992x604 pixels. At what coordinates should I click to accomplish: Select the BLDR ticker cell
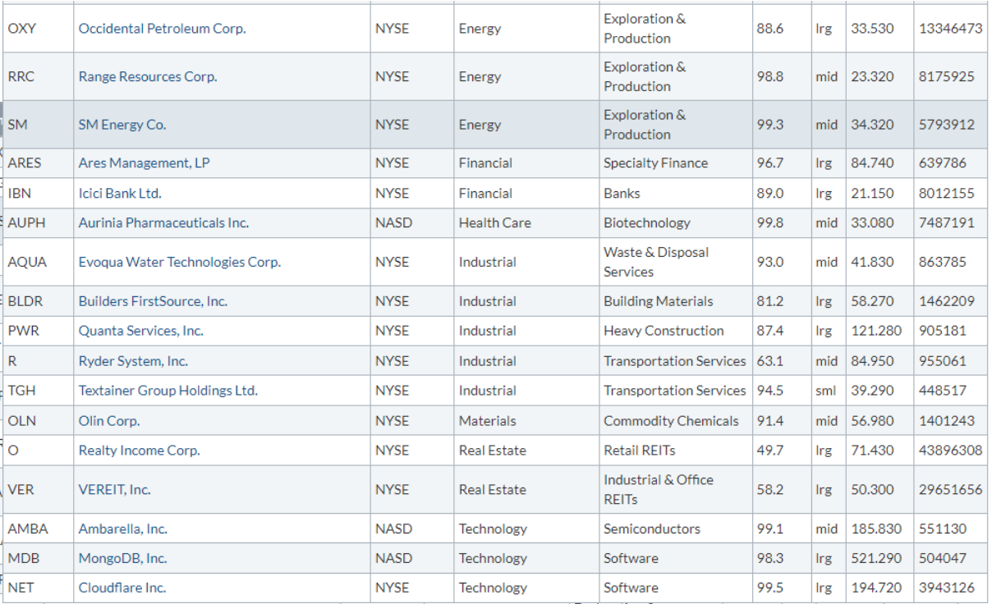click(38, 301)
